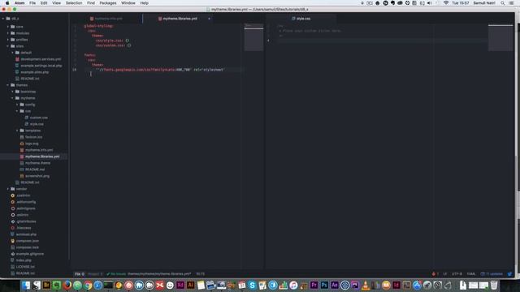The image size is (520, 292).
Task: Switch to the mytheme.libraries.yml editor tab
Action: coord(180,19)
